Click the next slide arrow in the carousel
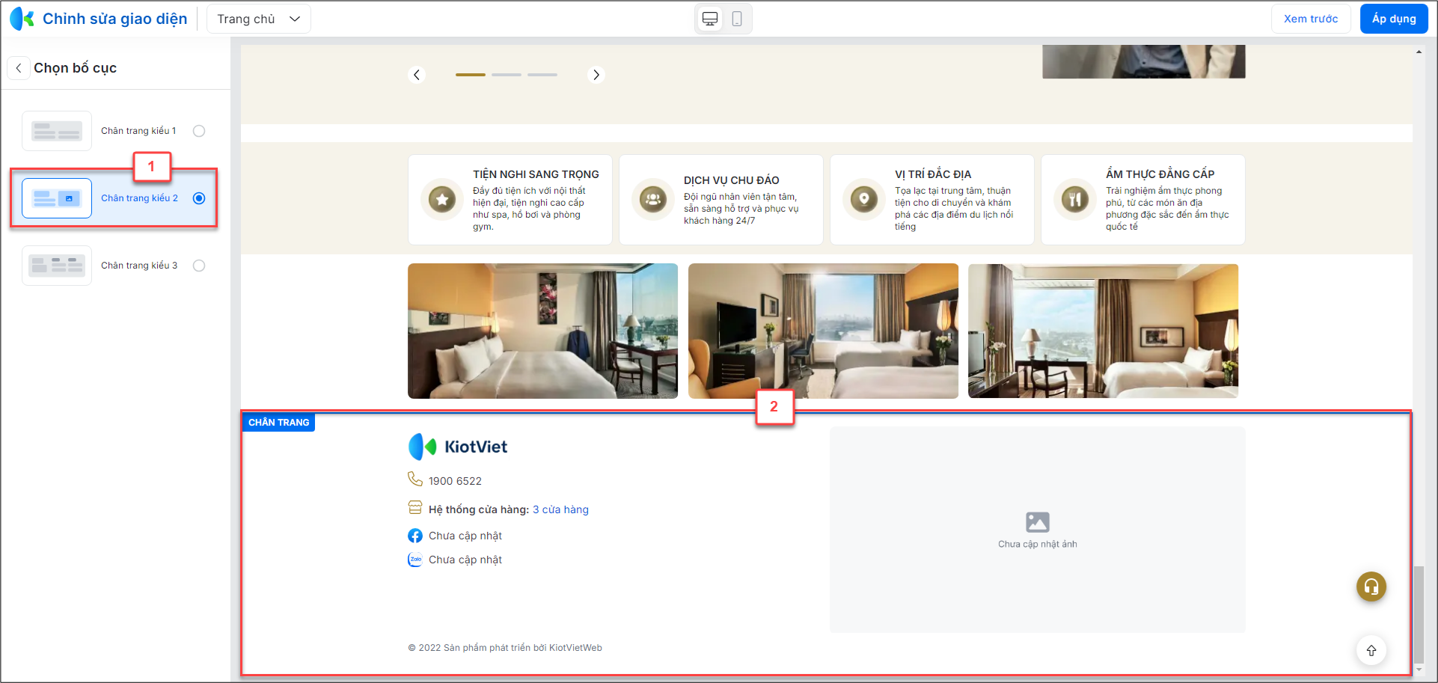This screenshot has height=683, width=1438. coord(596,75)
